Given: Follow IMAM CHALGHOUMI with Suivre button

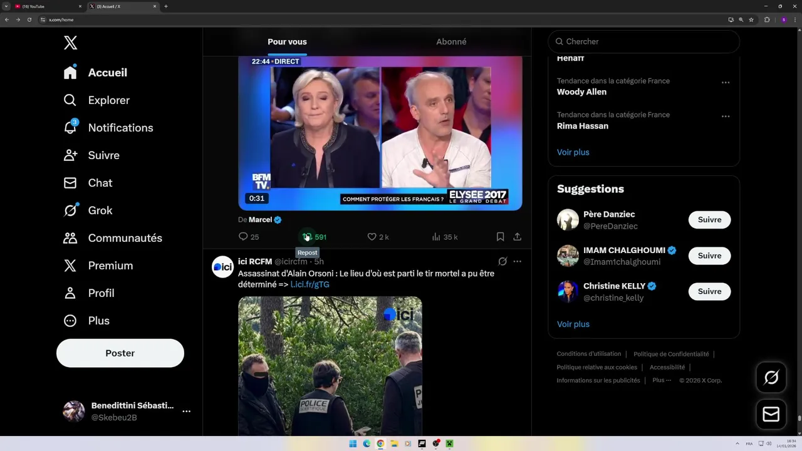Looking at the screenshot, I should [x=710, y=256].
